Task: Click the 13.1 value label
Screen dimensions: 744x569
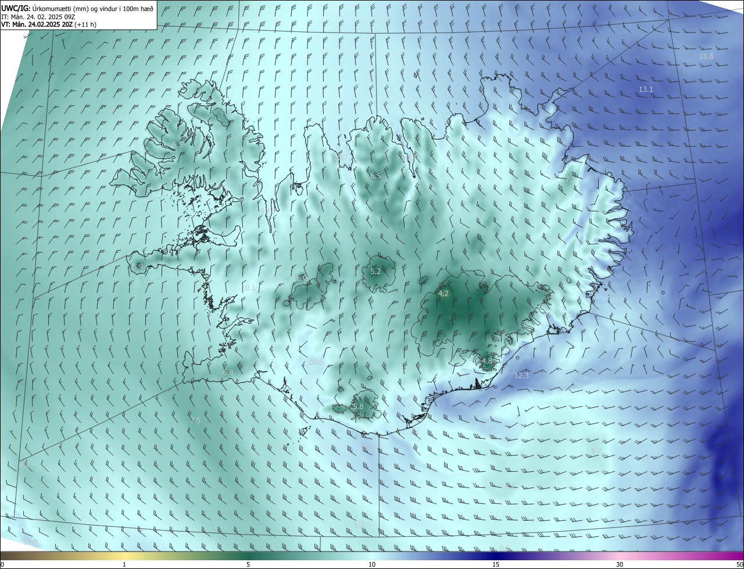Action: 646,90
